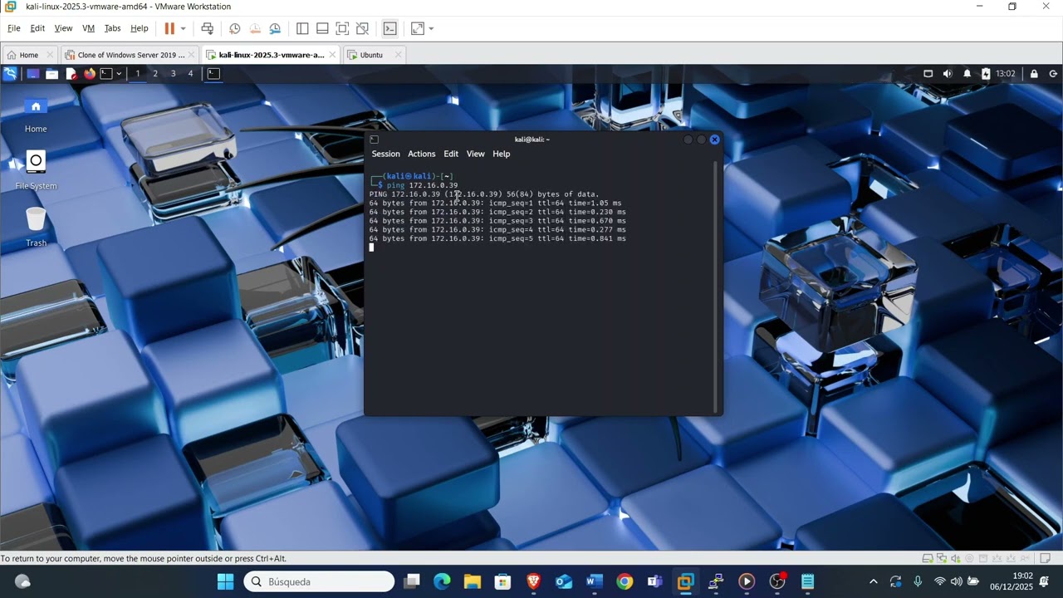Expand the stretch guest dropdown arrow
This screenshot has height=598, width=1063.
(x=431, y=28)
